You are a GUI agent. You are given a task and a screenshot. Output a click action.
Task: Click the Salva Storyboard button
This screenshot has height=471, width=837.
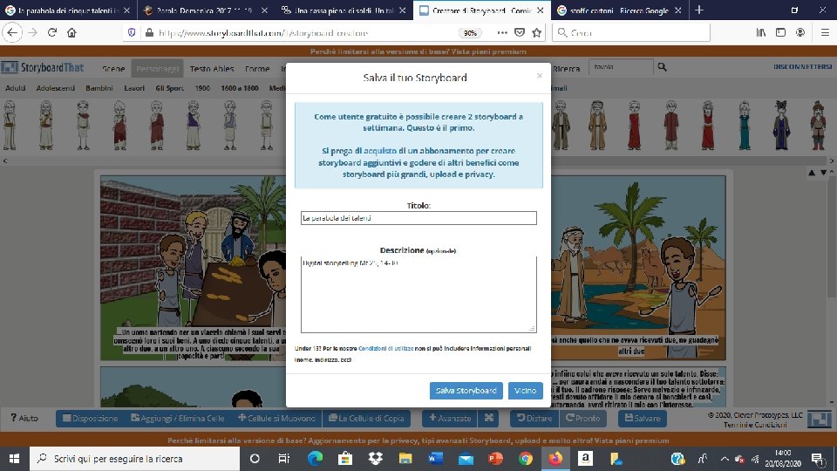(466, 391)
